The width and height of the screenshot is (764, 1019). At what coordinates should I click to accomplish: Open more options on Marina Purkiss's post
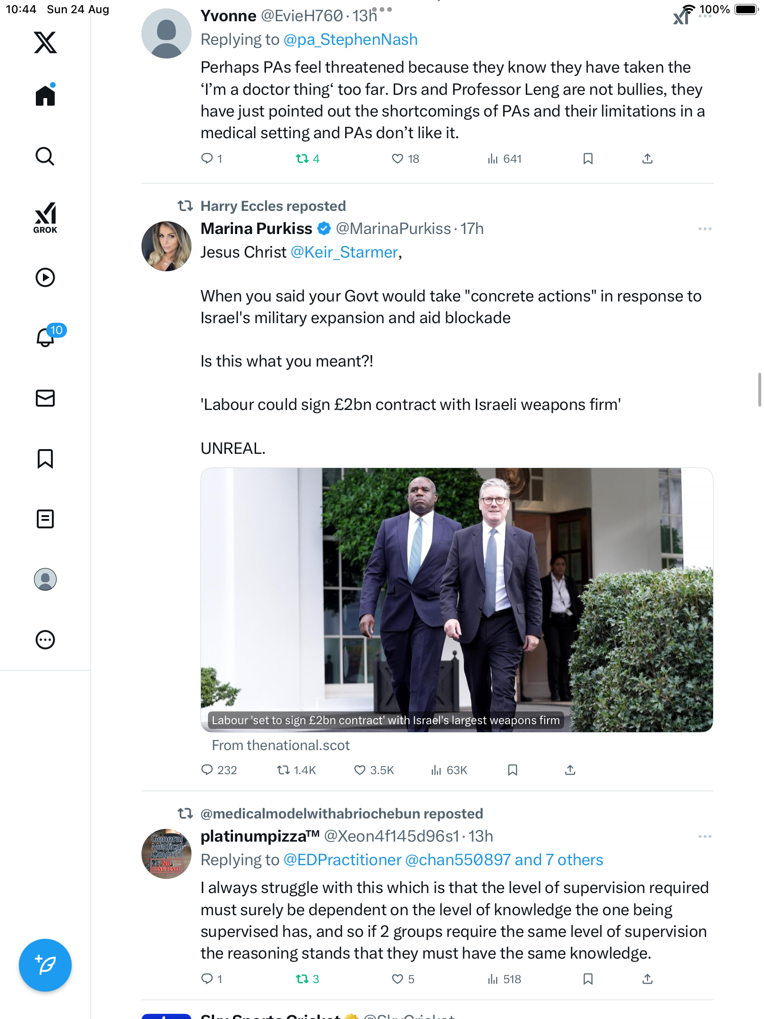[705, 229]
